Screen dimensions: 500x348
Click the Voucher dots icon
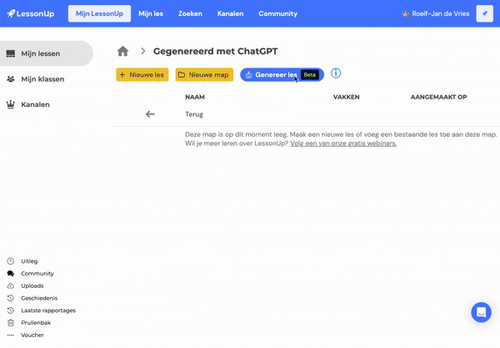click(11, 335)
